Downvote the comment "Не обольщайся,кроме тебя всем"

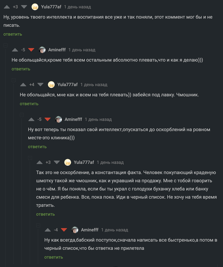point(31,50)
